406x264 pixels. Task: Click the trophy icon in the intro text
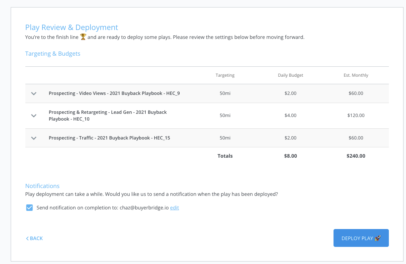click(83, 37)
